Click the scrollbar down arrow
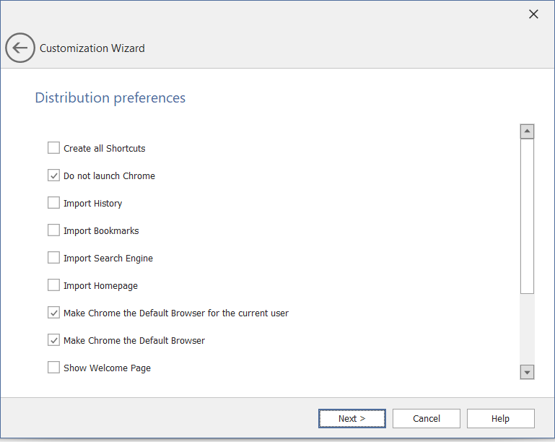The height and width of the screenshot is (442, 555). click(527, 372)
